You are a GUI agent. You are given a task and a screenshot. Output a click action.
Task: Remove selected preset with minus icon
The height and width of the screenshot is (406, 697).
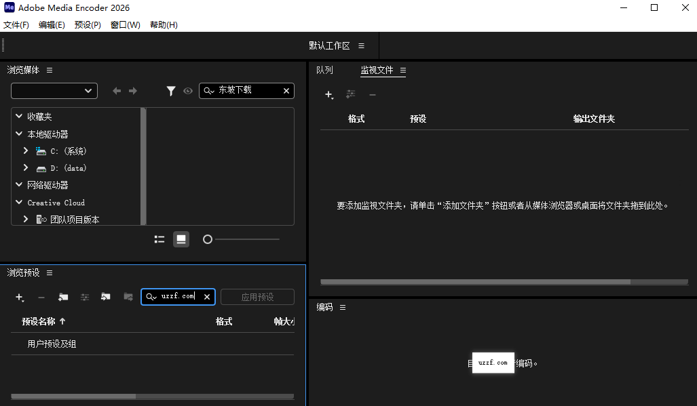point(41,297)
